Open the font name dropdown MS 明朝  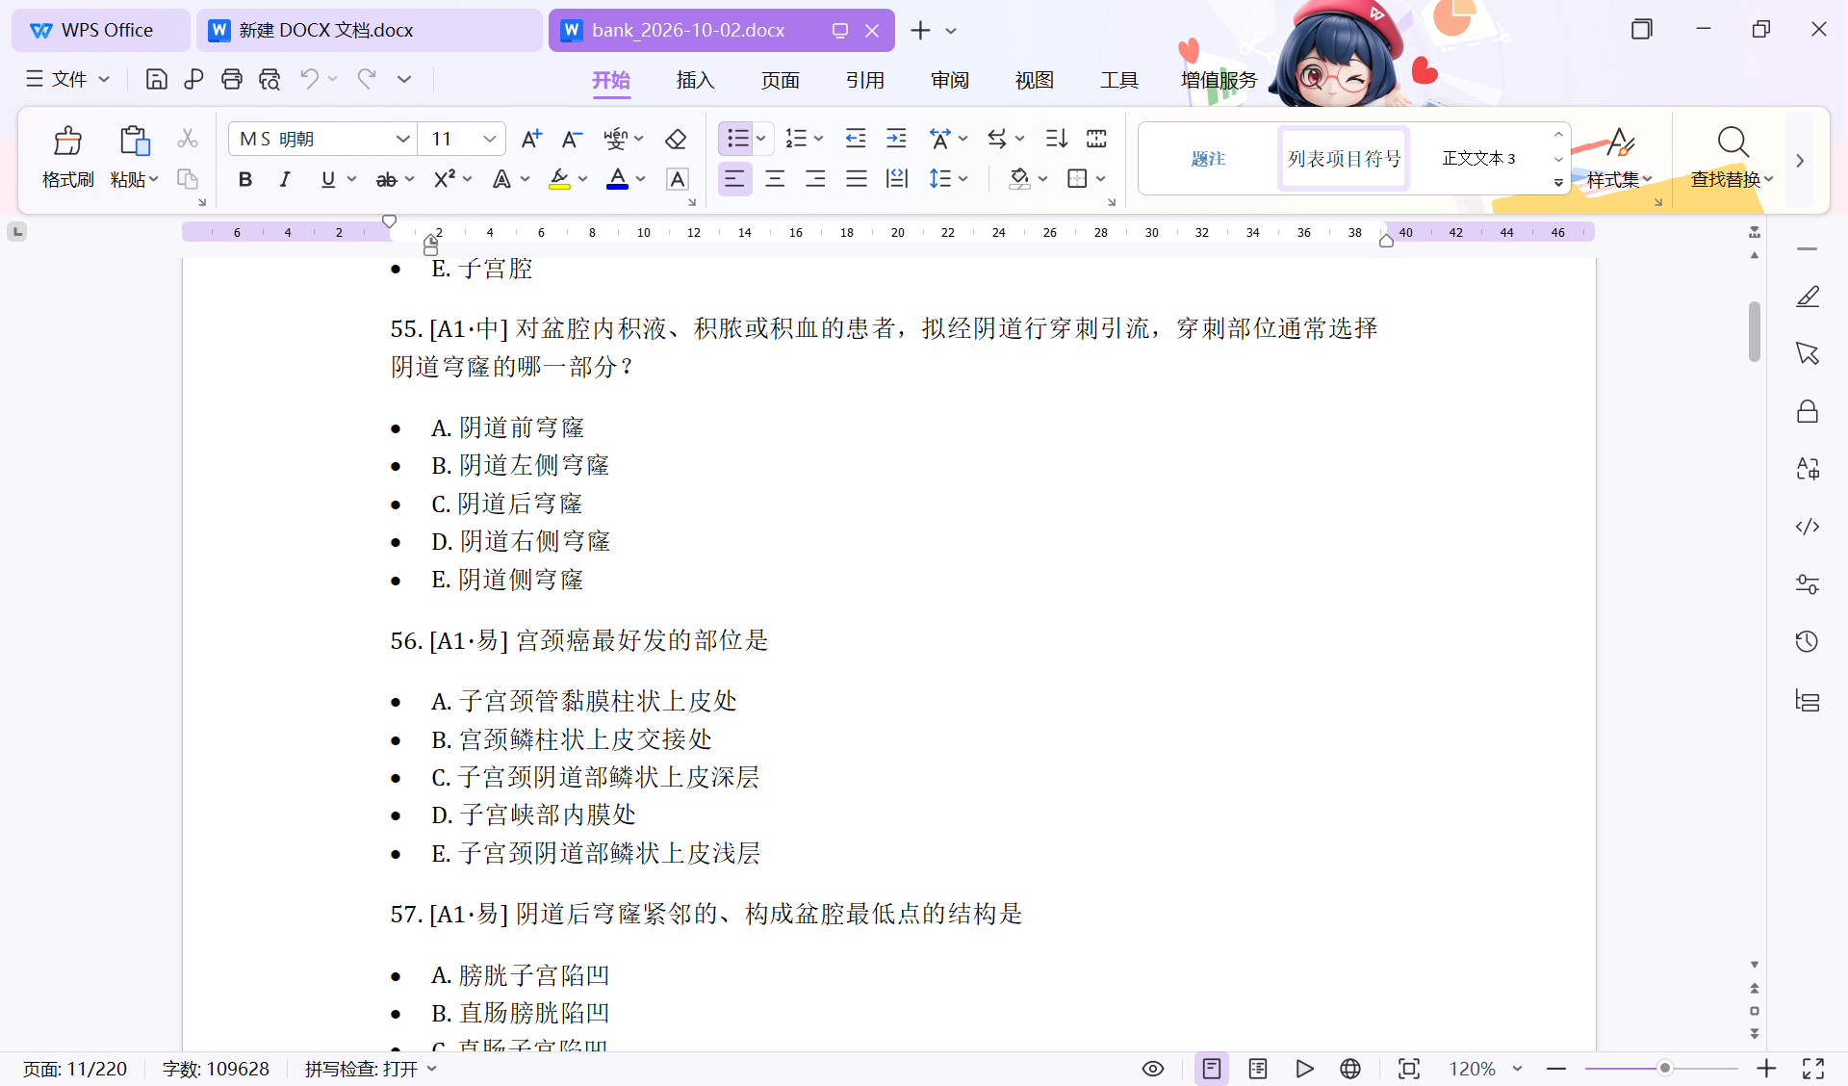[402, 139]
